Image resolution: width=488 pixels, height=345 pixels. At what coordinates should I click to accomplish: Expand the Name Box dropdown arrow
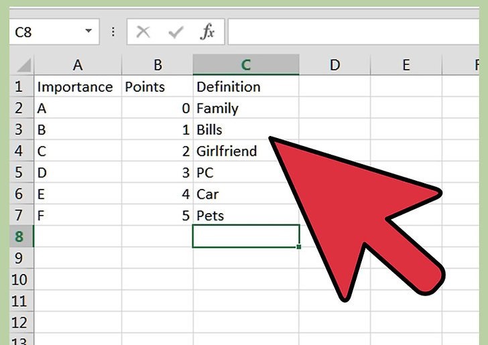[x=88, y=31]
